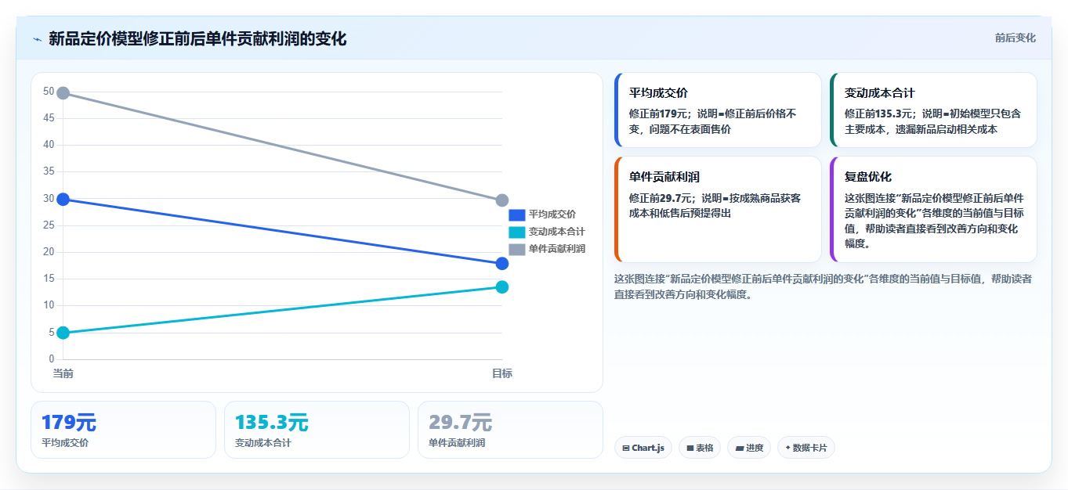Open the 179元 平均成交价 stat card

coord(123,430)
